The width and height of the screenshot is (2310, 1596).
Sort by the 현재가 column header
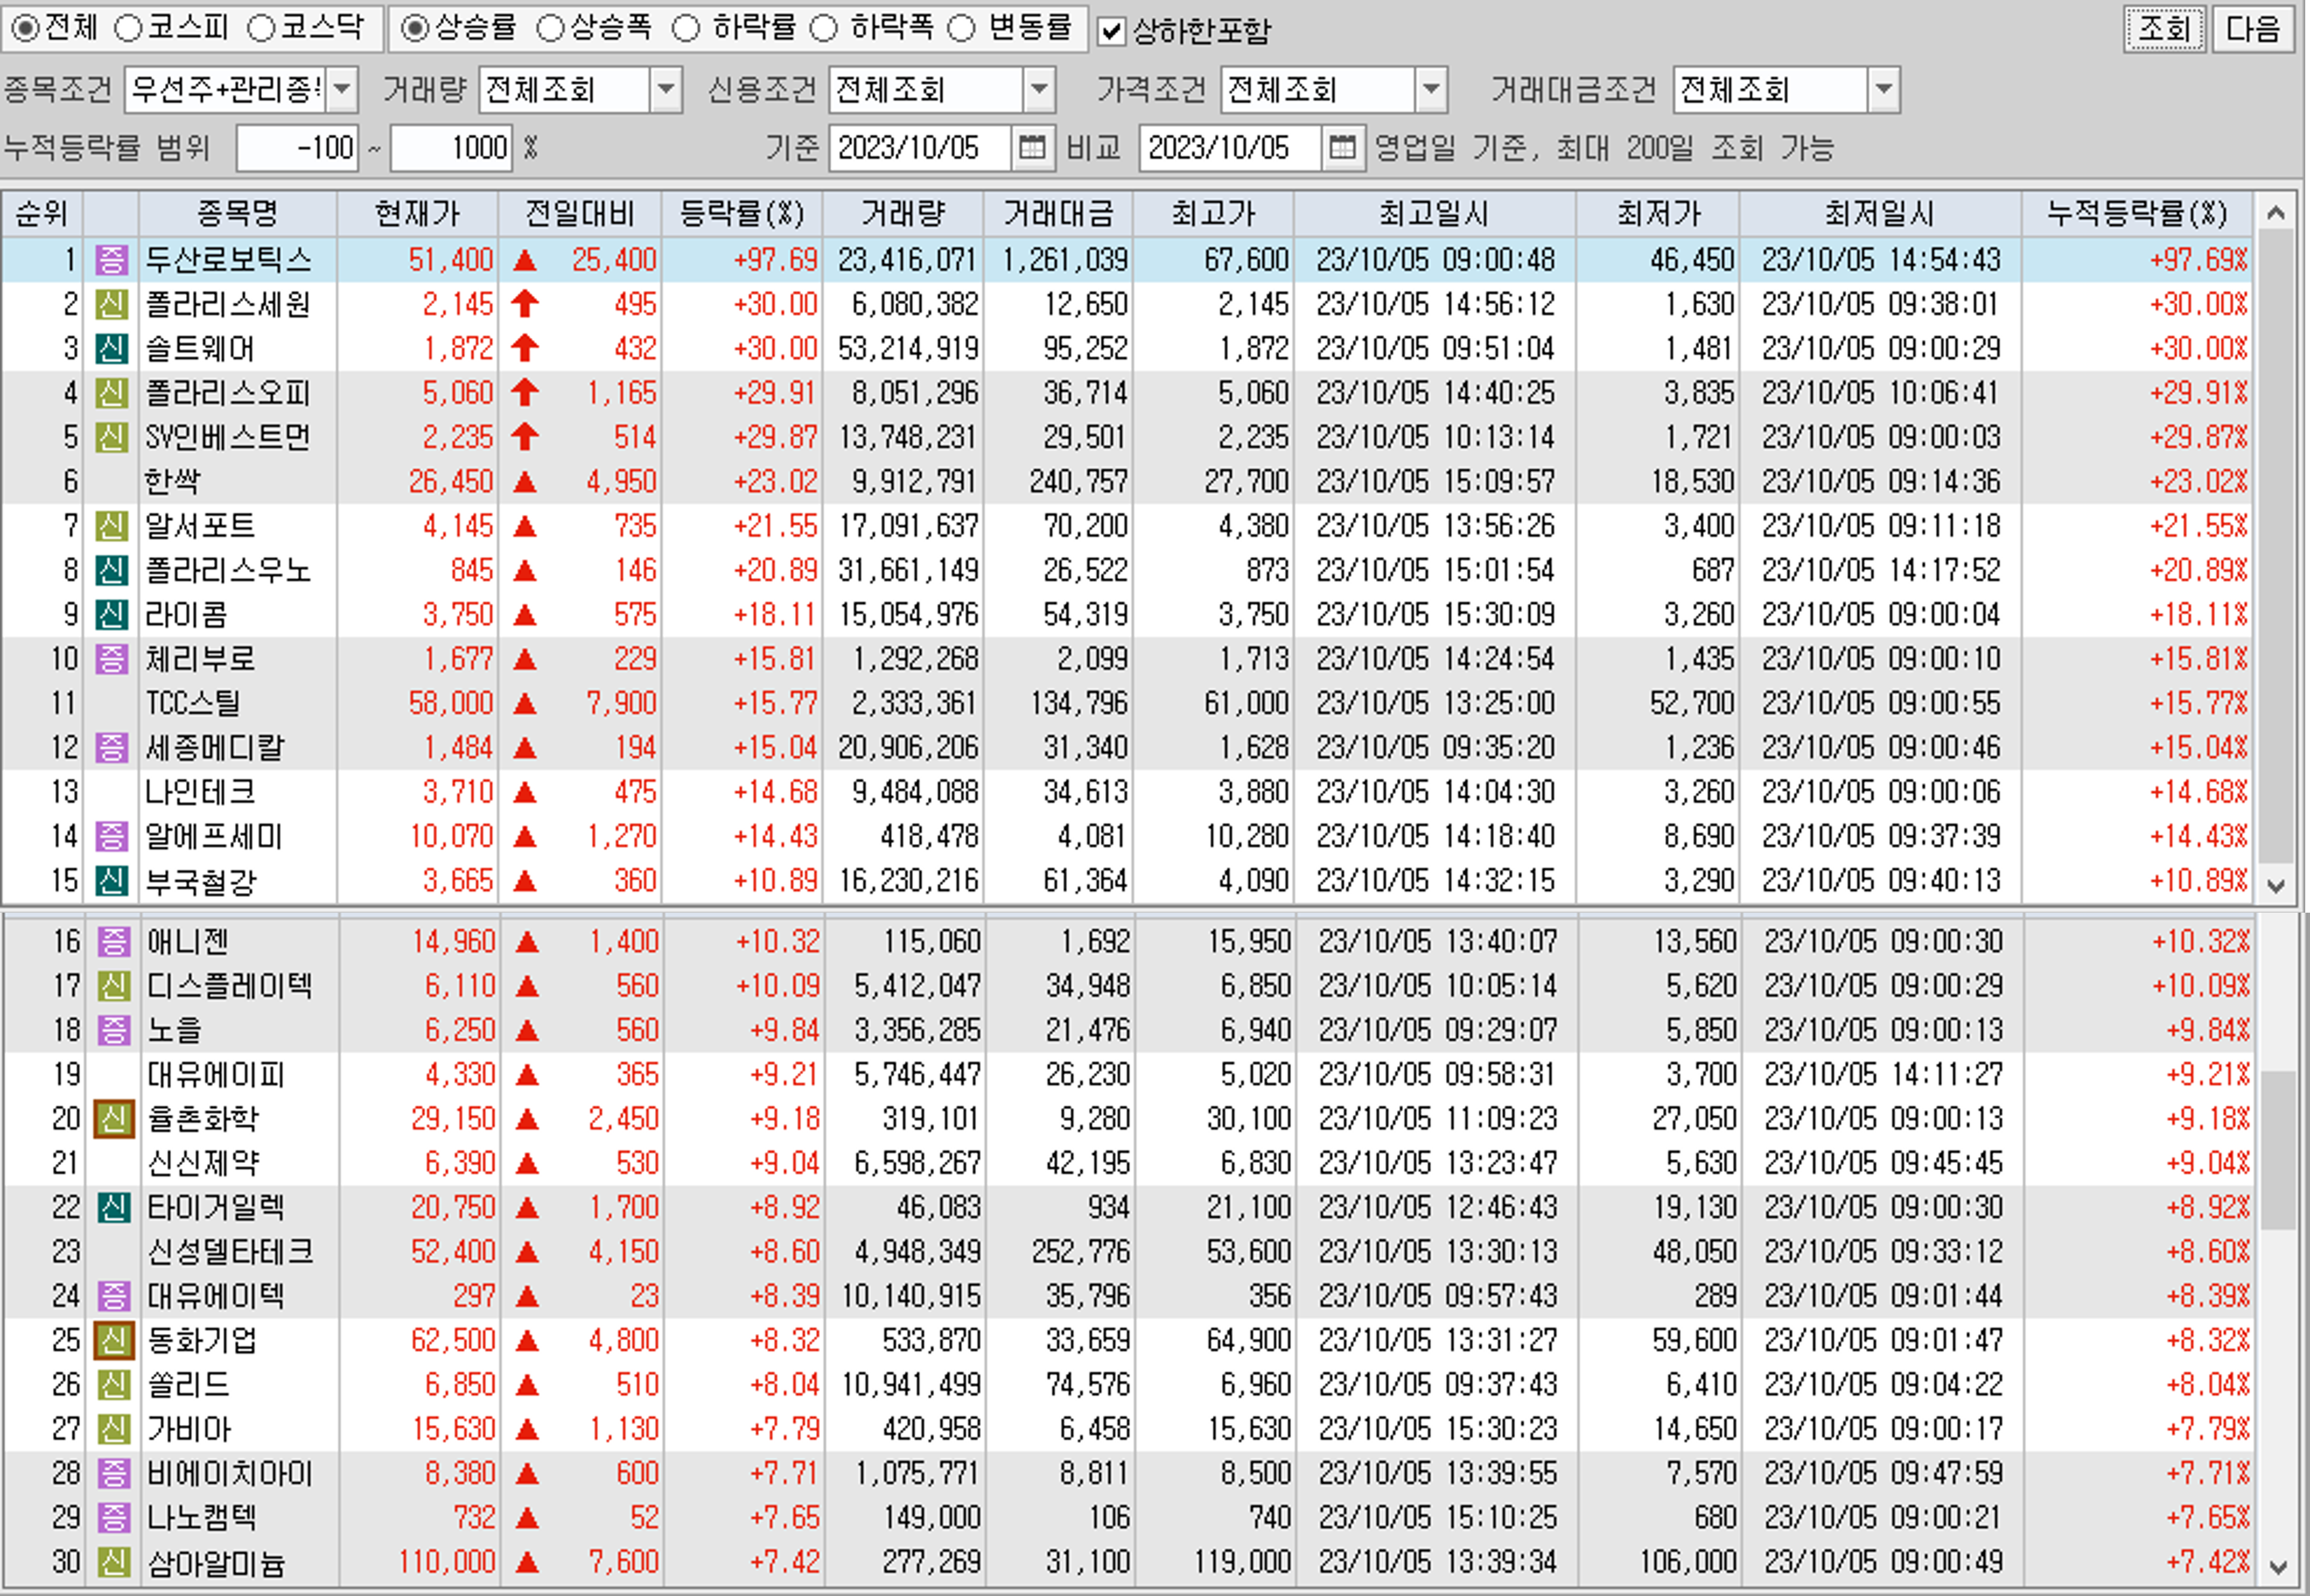pos(417,213)
